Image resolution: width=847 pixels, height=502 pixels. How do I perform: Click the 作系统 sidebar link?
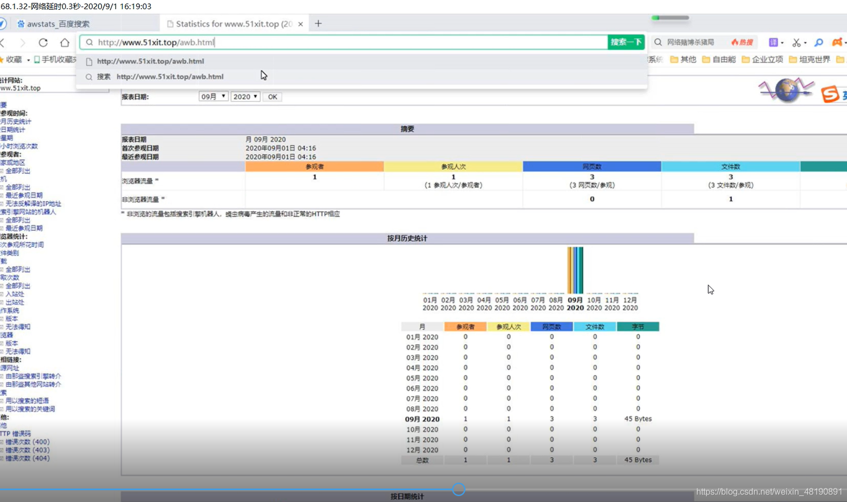[10, 310]
